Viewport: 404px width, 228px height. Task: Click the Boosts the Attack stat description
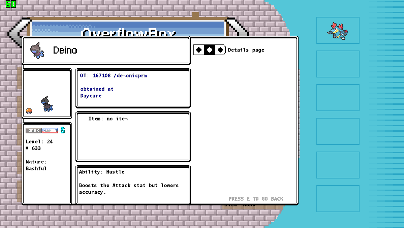[x=129, y=189]
